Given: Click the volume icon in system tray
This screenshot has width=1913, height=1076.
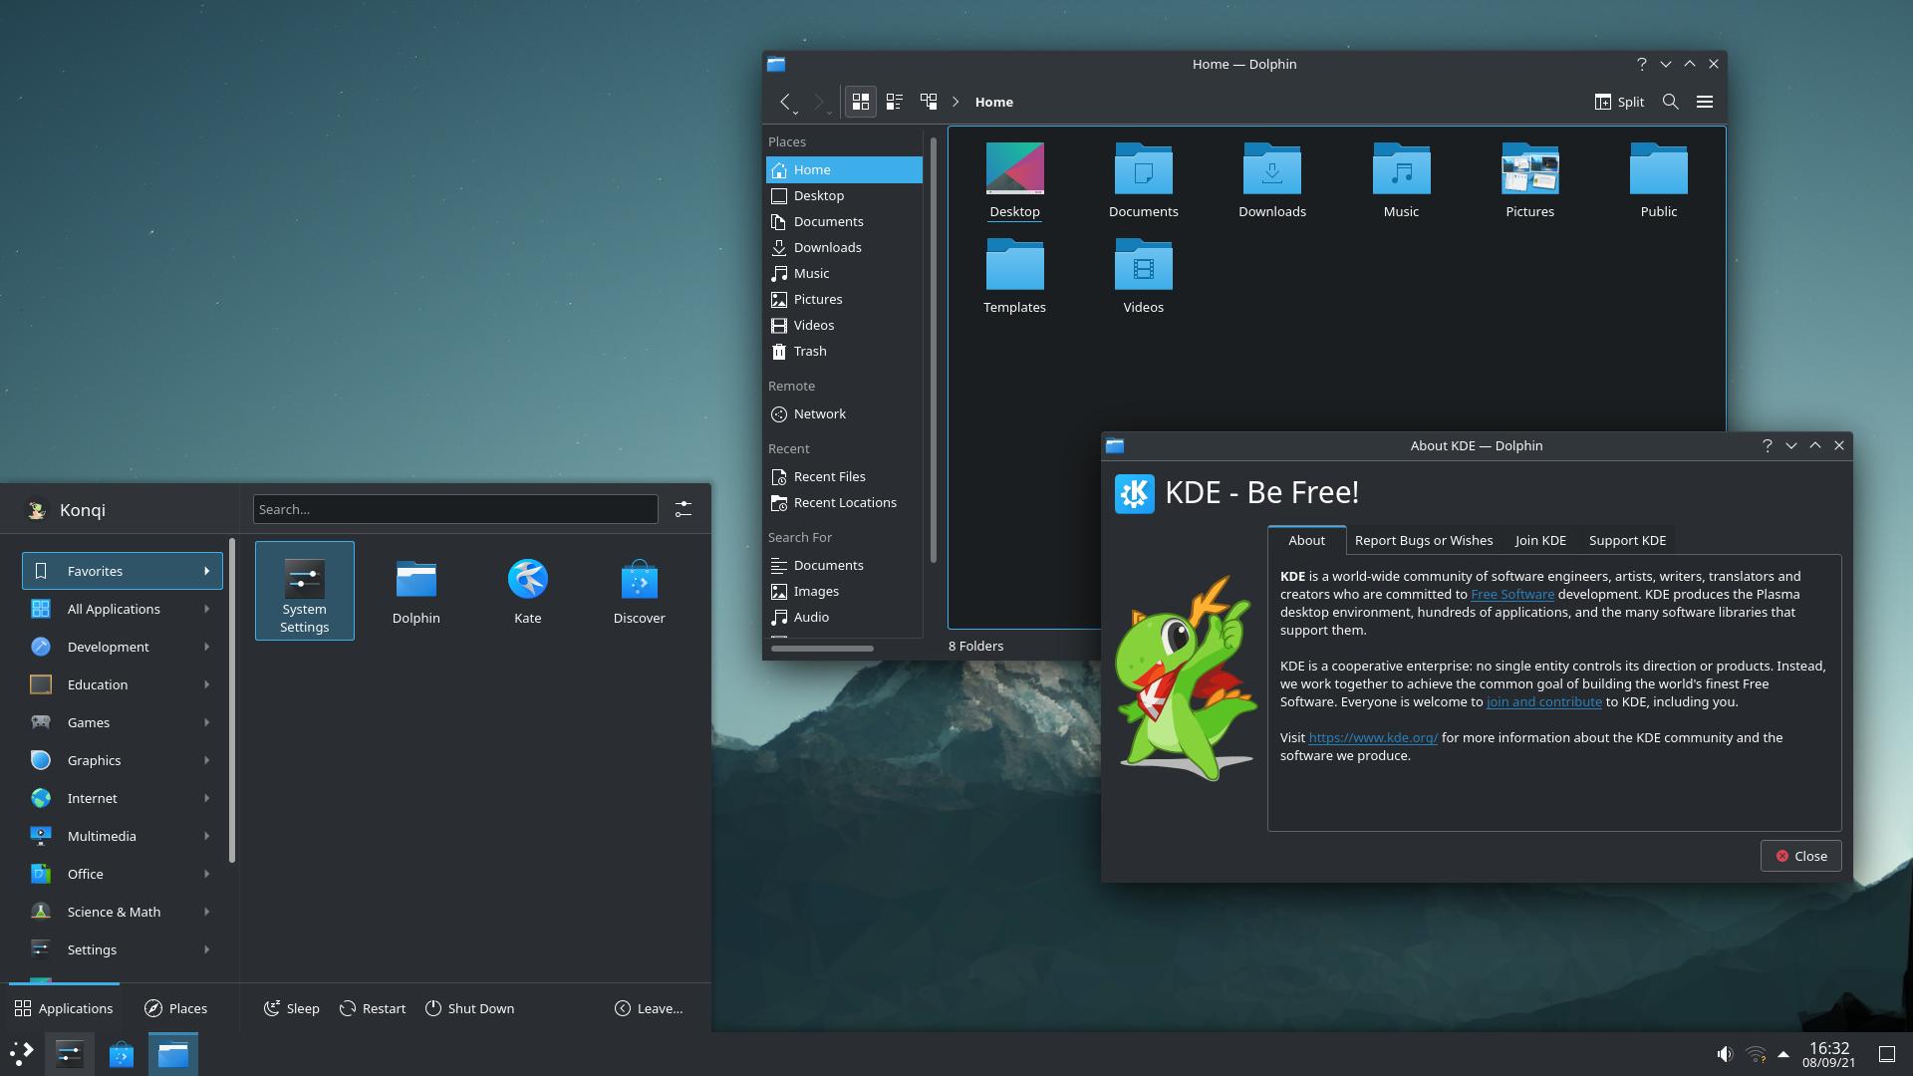Looking at the screenshot, I should 1725,1054.
